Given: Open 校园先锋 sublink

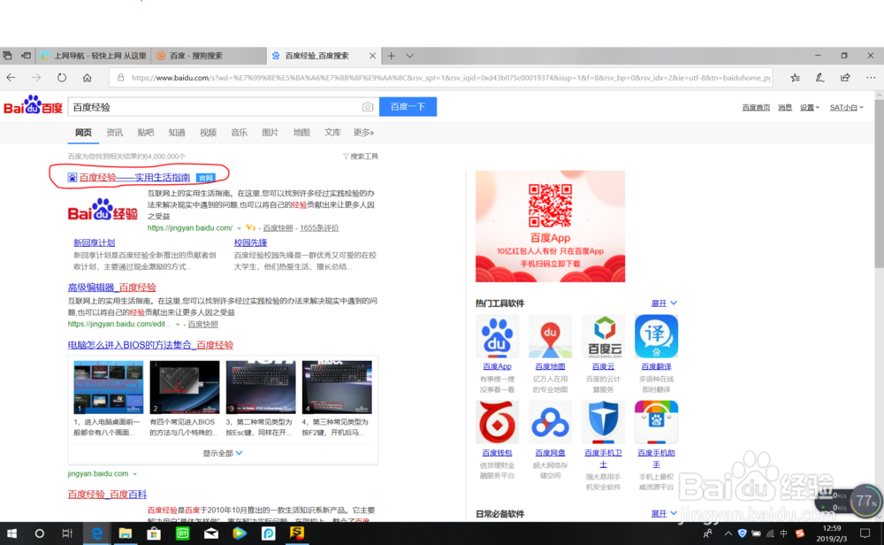Looking at the screenshot, I should [250, 242].
